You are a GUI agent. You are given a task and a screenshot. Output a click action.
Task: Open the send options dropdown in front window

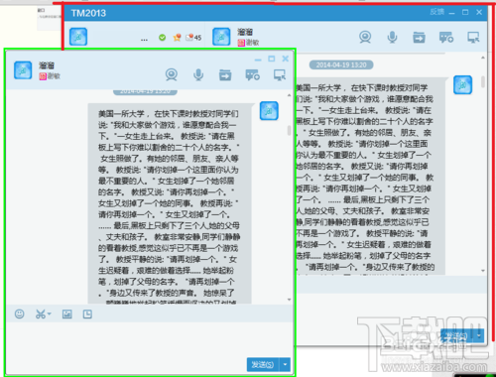click(x=285, y=364)
